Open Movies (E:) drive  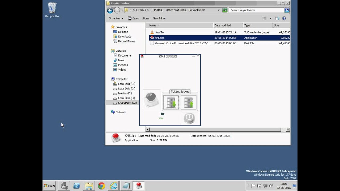[125, 93]
